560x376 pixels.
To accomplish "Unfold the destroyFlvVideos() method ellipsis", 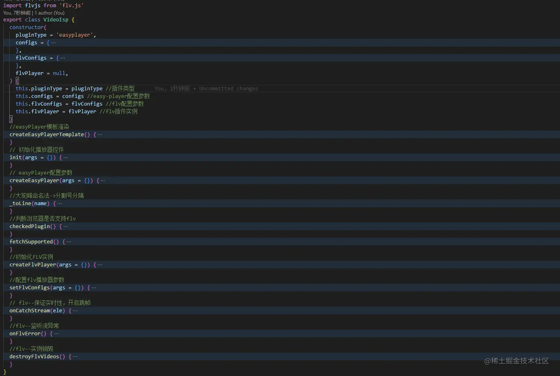I will pyautogui.click(x=75, y=357).
